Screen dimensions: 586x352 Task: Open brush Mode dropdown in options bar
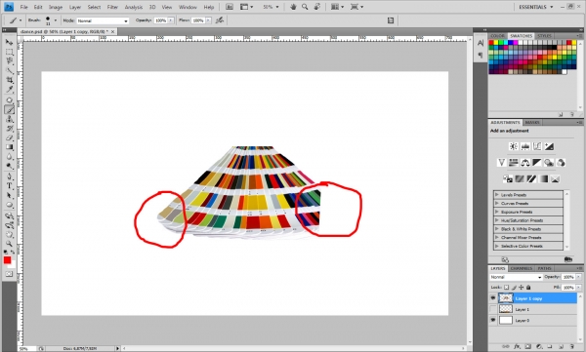tap(103, 20)
